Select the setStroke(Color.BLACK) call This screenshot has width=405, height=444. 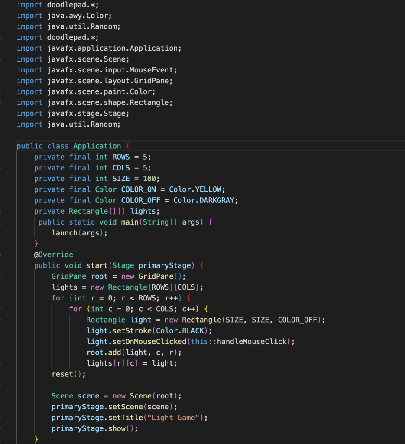(130, 330)
